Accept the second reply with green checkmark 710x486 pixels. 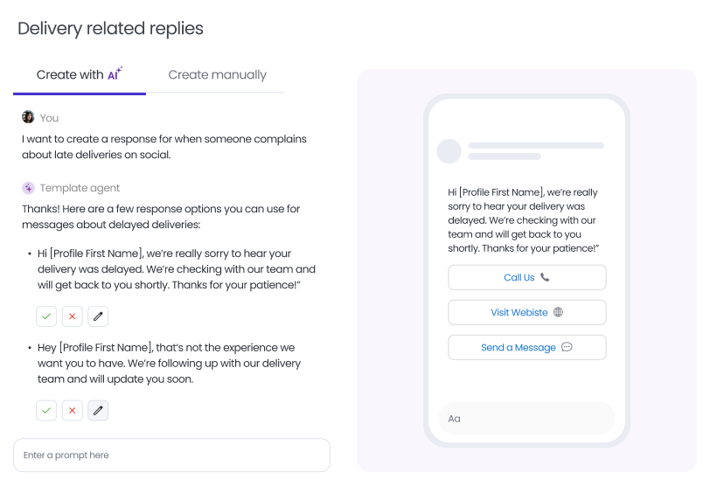click(x=46, y=410)
